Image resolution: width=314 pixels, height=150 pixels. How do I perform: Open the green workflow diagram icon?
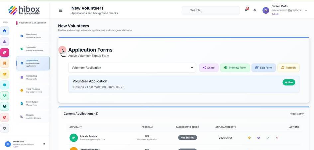(x=5, y=96)
